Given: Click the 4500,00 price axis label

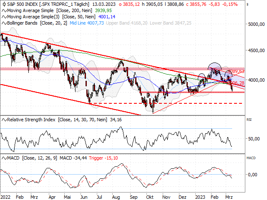Looking at the screenshot, I should pyautogui.click(x=256, y=50).
